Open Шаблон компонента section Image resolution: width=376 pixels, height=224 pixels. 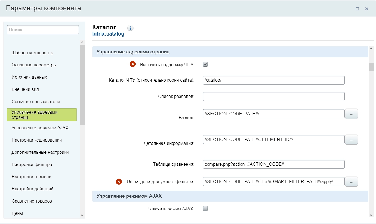click(x=32, y=53)
